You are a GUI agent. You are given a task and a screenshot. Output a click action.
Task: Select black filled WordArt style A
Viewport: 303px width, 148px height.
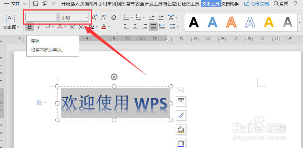click(x=194, y=22)
